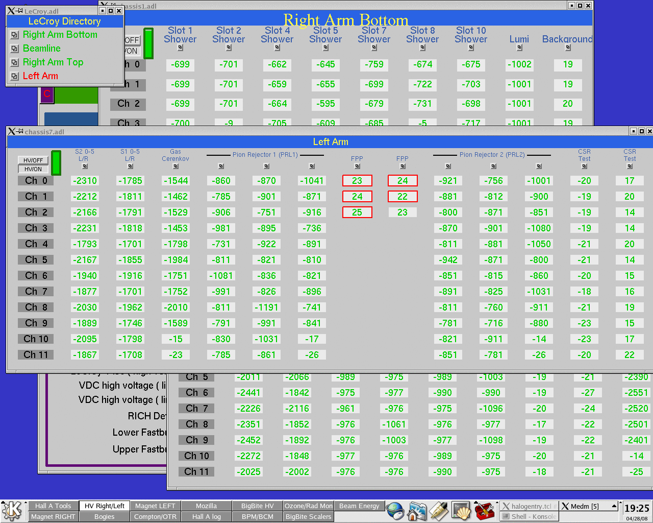Open related display icon under Slot 2 Shower

pos(229,47)
